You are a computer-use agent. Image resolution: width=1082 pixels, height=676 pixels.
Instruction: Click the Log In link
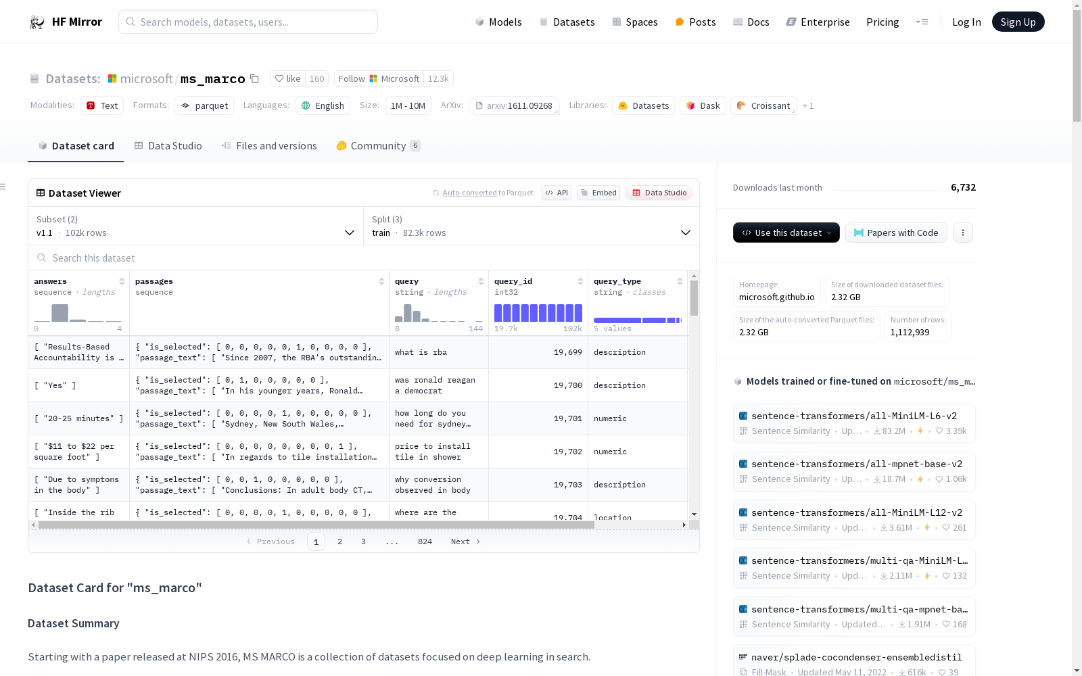[x=966, y=22]
